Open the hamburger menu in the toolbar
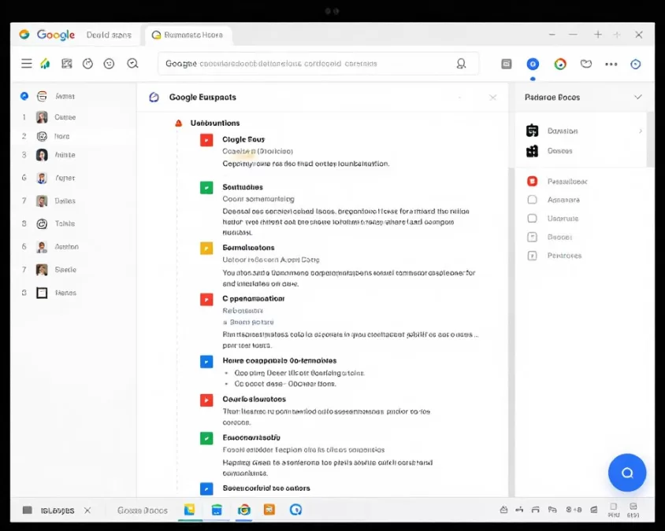This screenshot has height=531, width=665. pyautogui.click(x=27, y=64)
